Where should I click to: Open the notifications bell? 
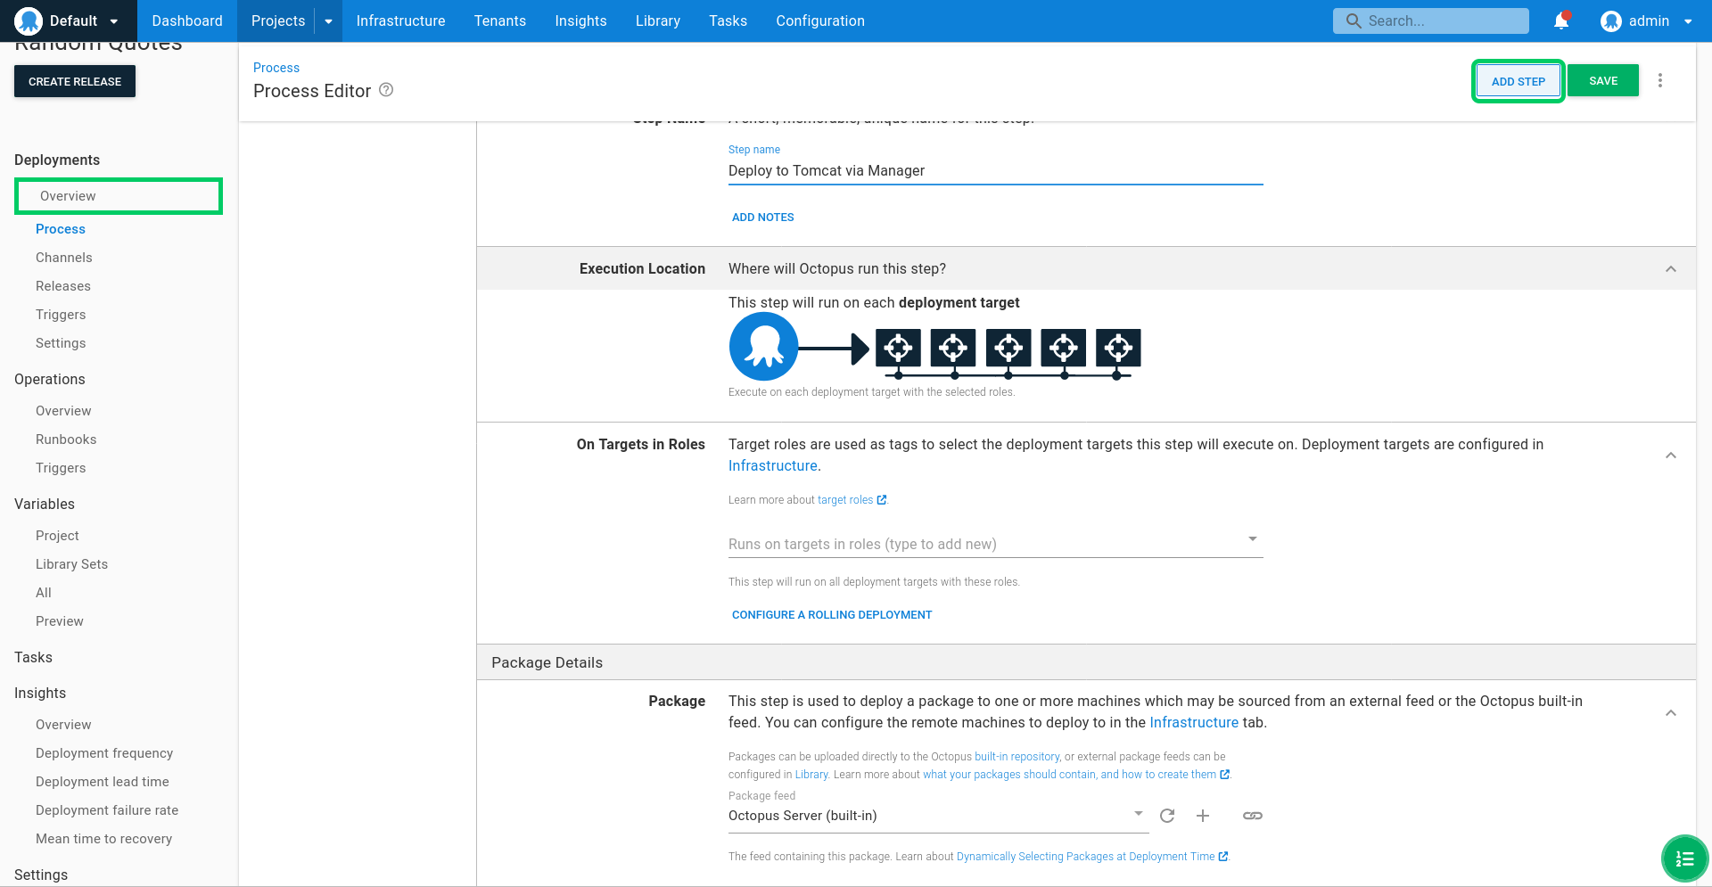[x=1561, y=21]
